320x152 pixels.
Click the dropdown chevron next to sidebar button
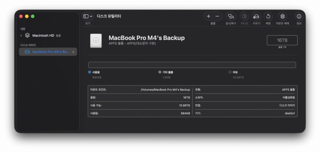(91, 16)
